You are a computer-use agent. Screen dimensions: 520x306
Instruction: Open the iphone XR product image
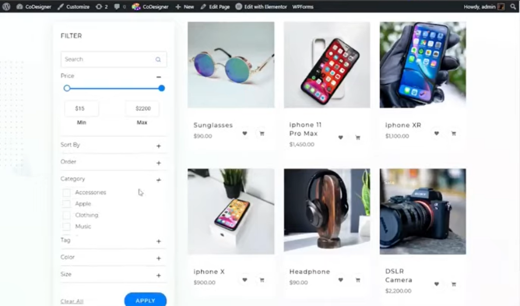[423, 65]
